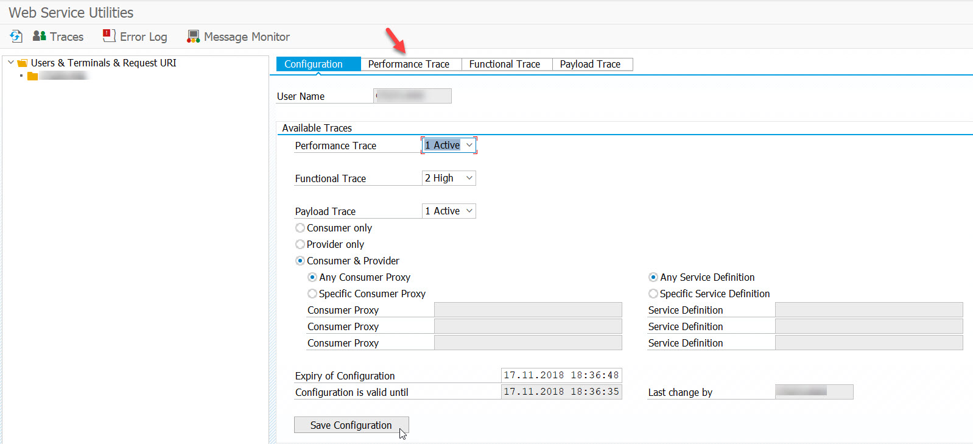Click the first Service Definition field
The height and width of the screenshot is (444, 973).
[x=869, y=309]
